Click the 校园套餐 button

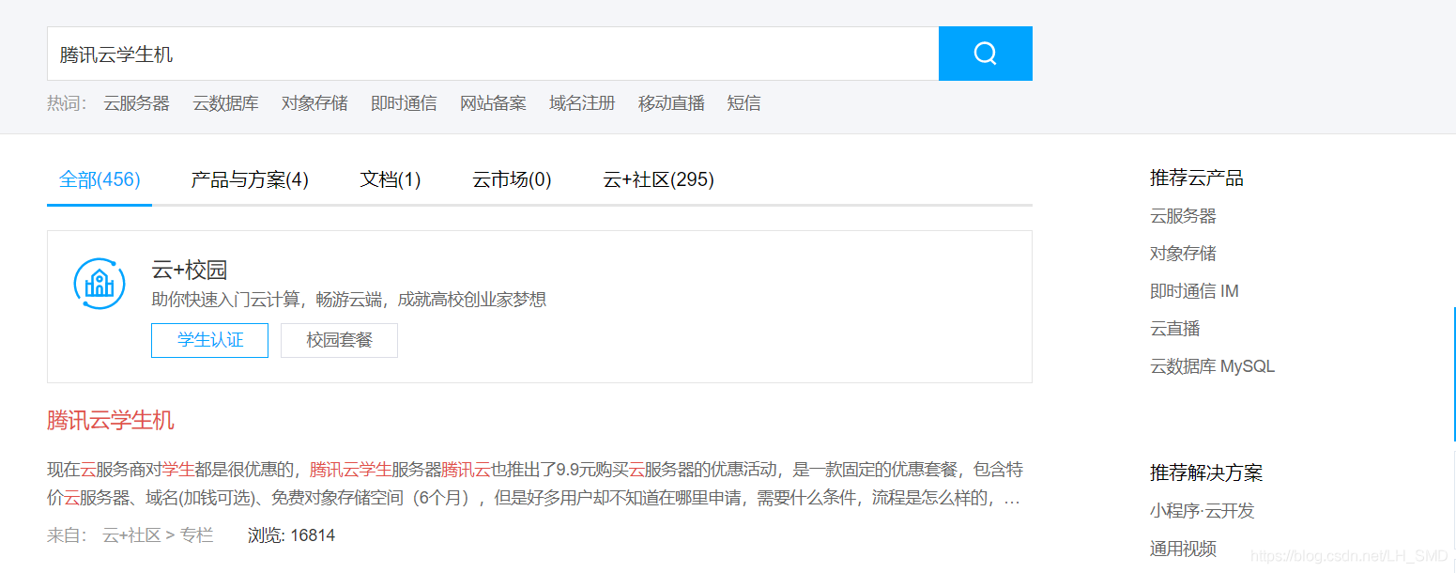[x=339, y=340]
